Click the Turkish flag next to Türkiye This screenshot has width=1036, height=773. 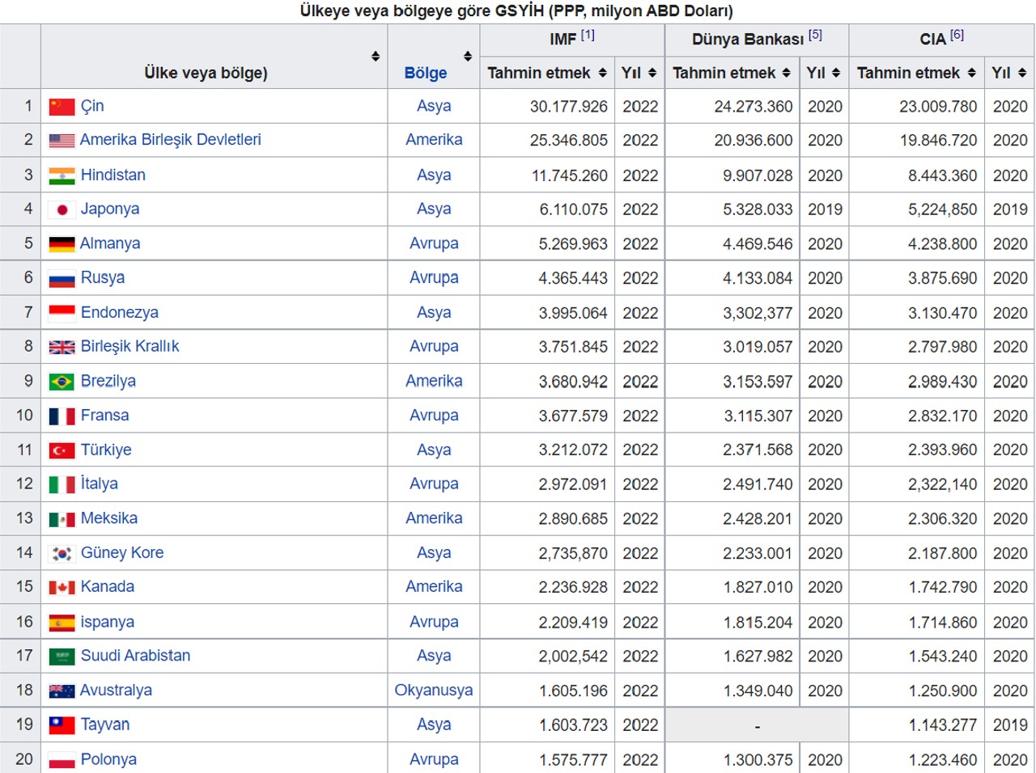[x=62, y=450]
